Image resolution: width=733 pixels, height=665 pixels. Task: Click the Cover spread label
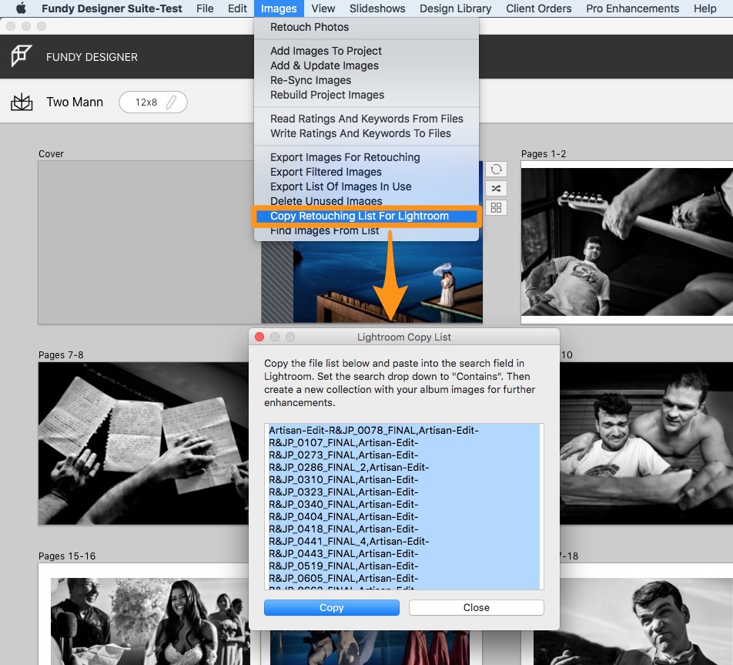[x=51, y=153]
